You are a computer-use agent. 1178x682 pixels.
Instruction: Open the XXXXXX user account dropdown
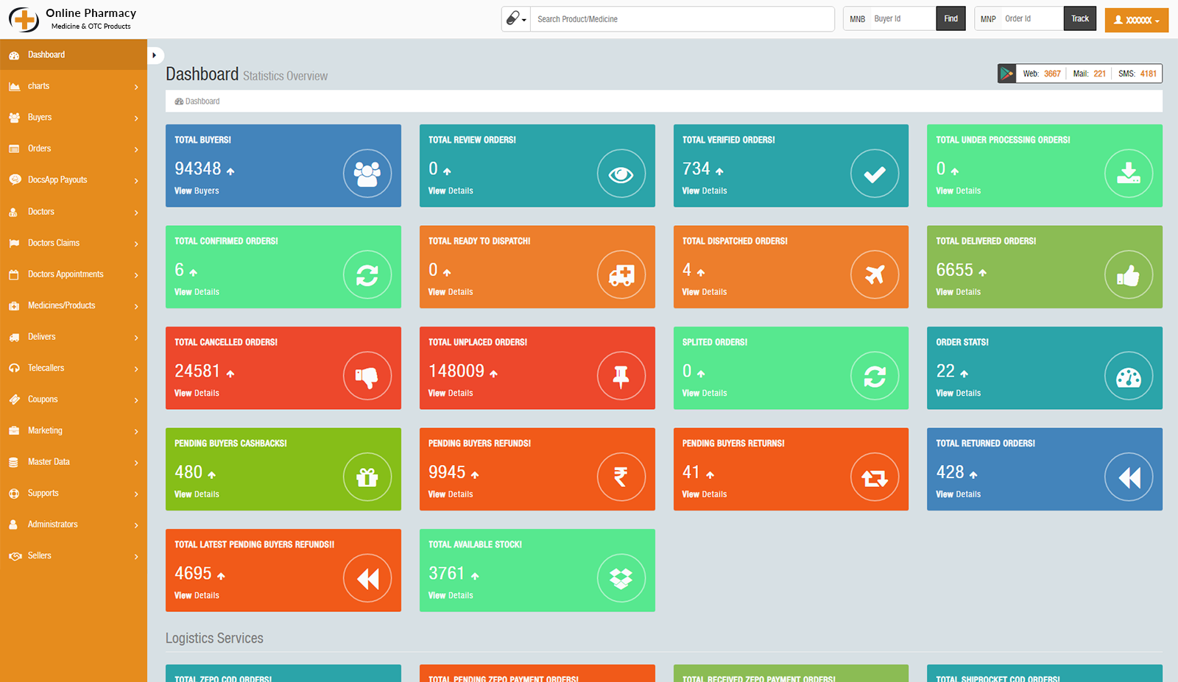1137,20
